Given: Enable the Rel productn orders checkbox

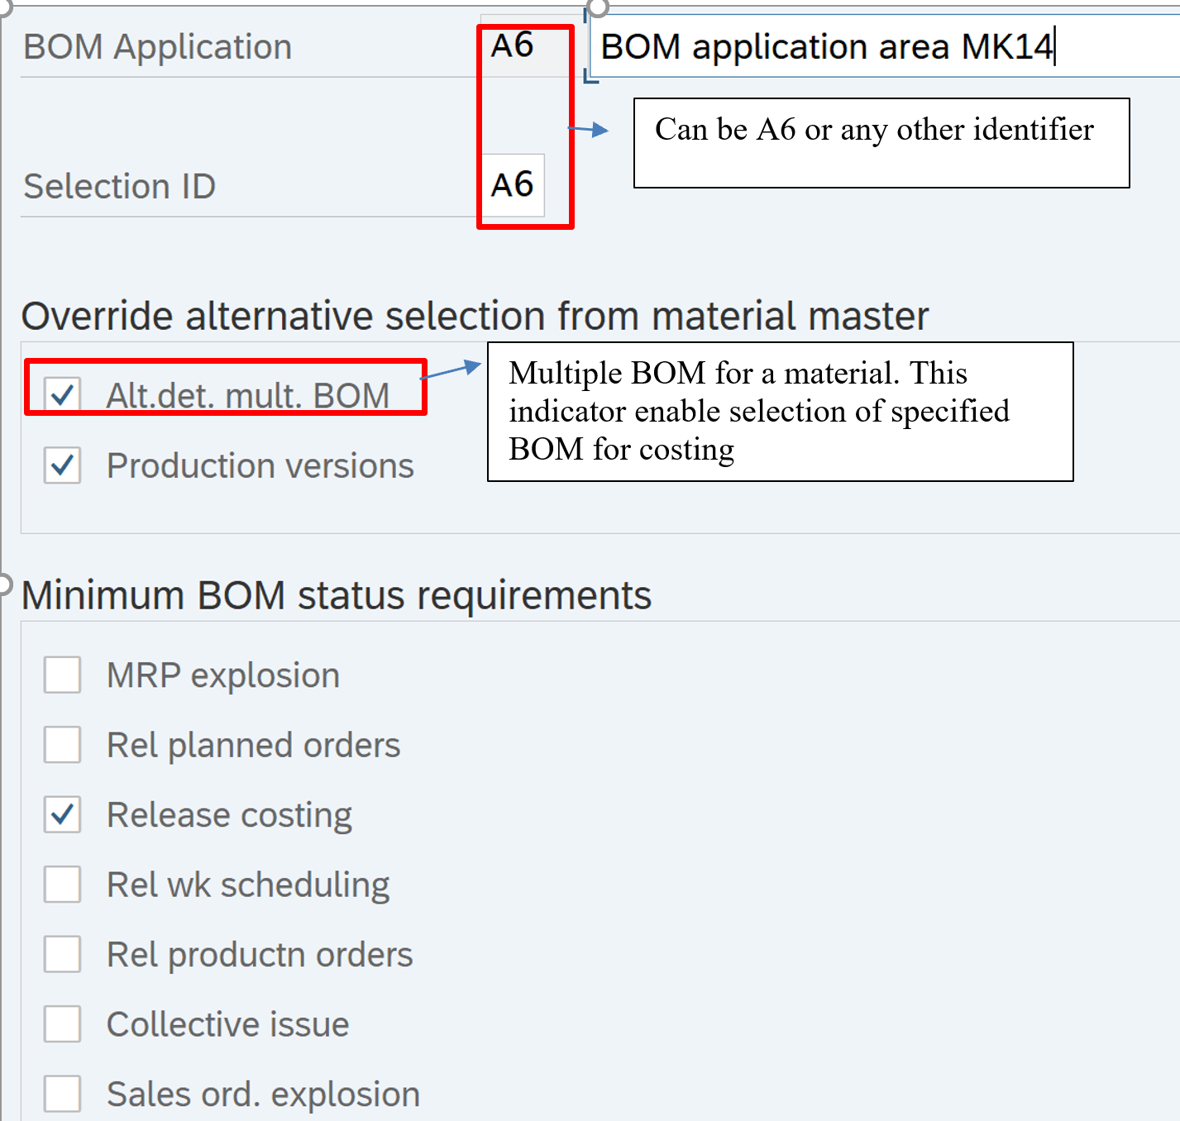Looking at the screenshot, I should click(63, 954).
